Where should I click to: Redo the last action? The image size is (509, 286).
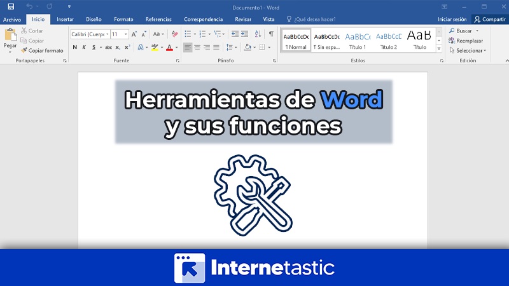pos(50,6)
